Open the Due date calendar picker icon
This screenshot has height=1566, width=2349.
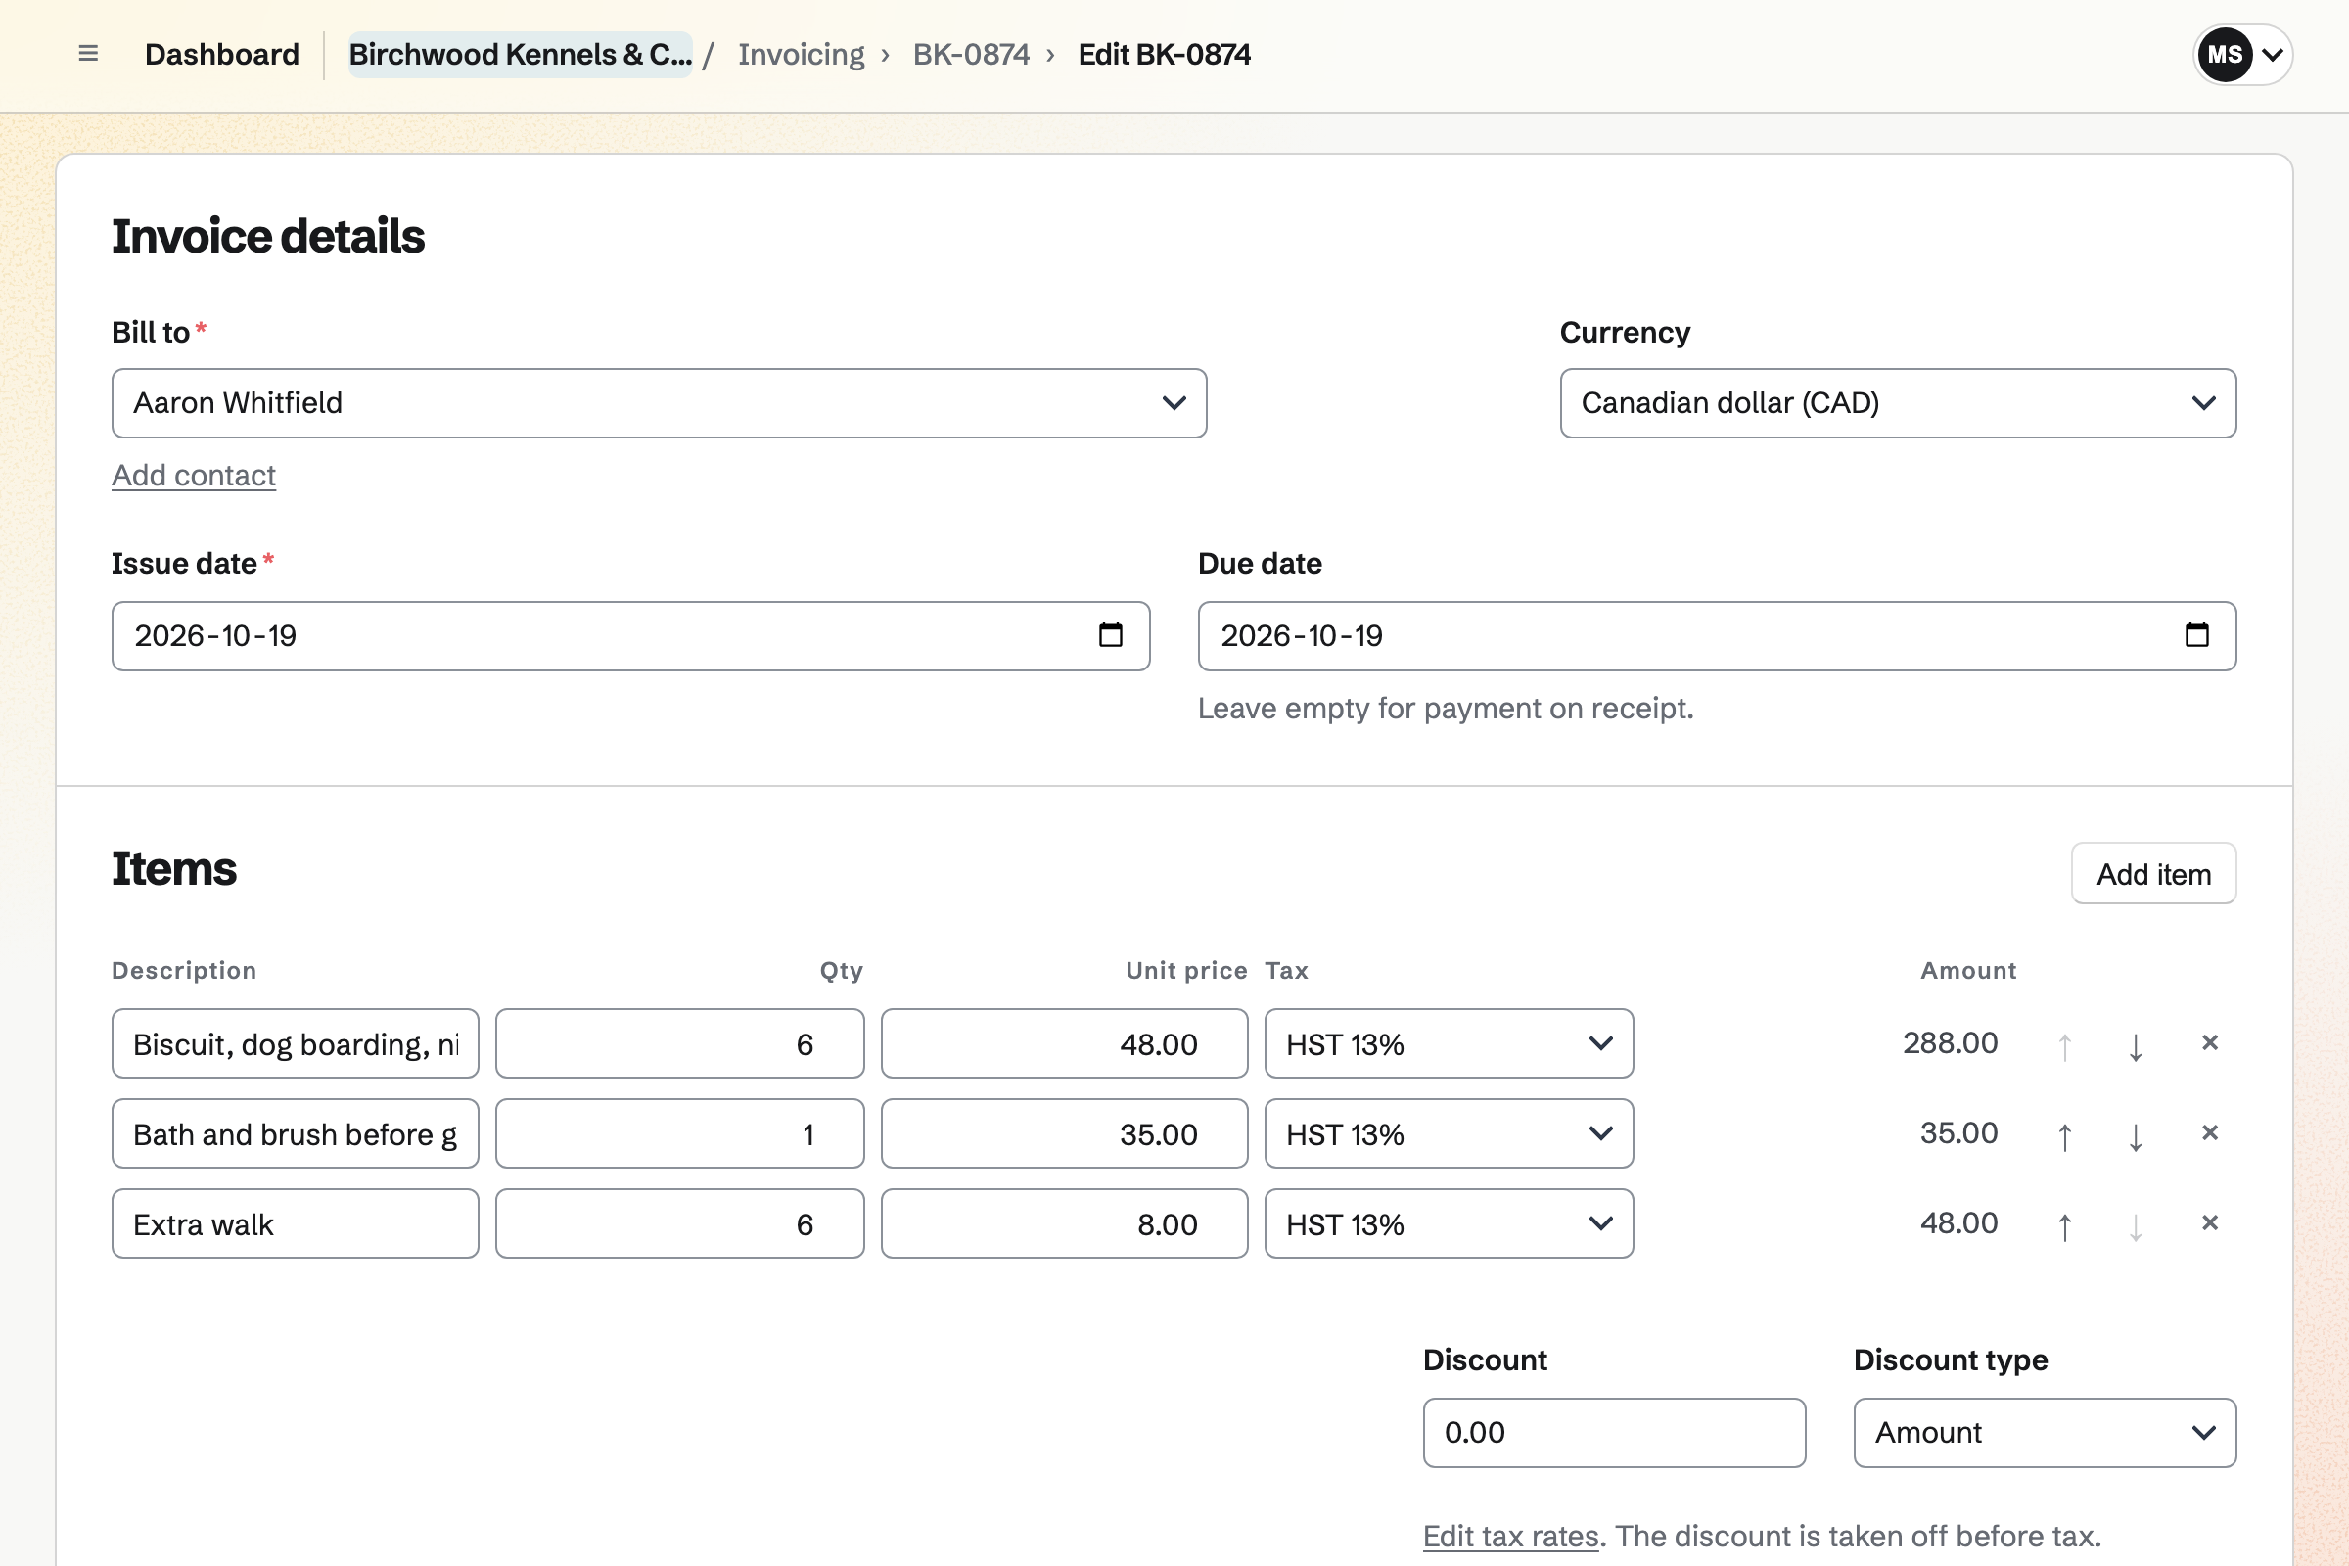tap(2197, 635)
